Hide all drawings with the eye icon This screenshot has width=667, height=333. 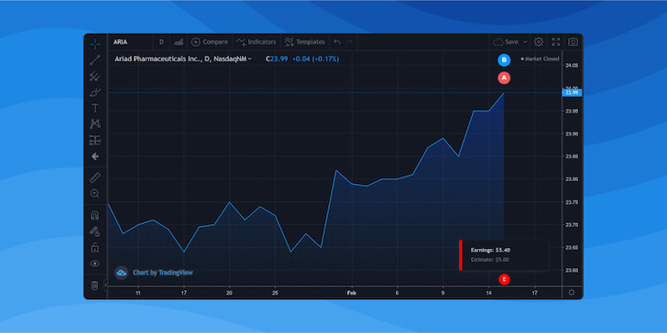(95, 263)
